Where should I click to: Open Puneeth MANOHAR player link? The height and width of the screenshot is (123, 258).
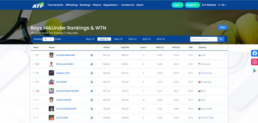(x=66, y=55)
